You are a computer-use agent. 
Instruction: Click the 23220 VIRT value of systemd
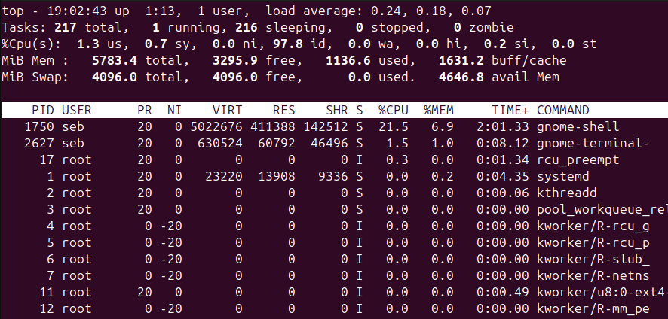pos(224,177)
